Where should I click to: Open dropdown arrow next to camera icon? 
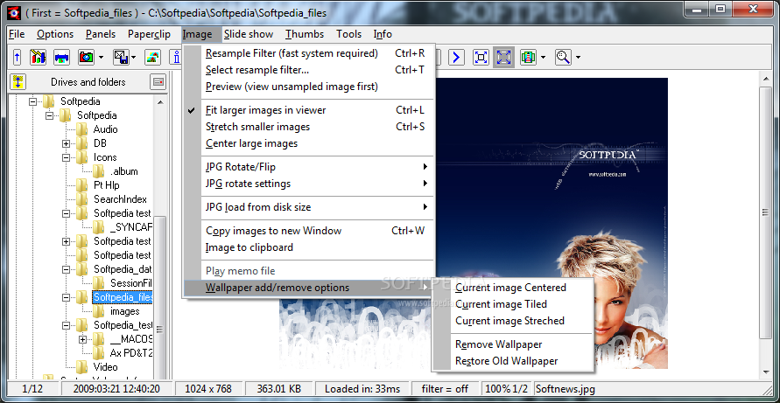point(101,57)
